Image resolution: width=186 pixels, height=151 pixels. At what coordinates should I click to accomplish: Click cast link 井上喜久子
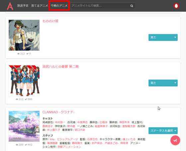coord(53,130)
